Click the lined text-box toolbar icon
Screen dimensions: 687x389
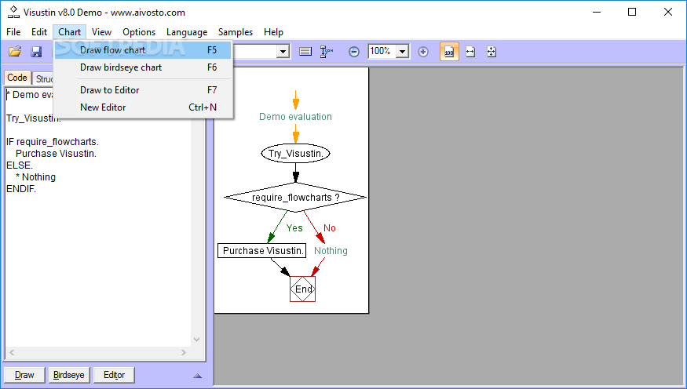(x=305, y=52)
